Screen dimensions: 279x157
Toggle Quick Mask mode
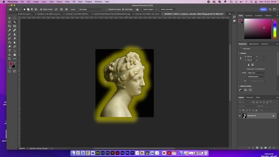pyautogui.click(x=9, y=72)
